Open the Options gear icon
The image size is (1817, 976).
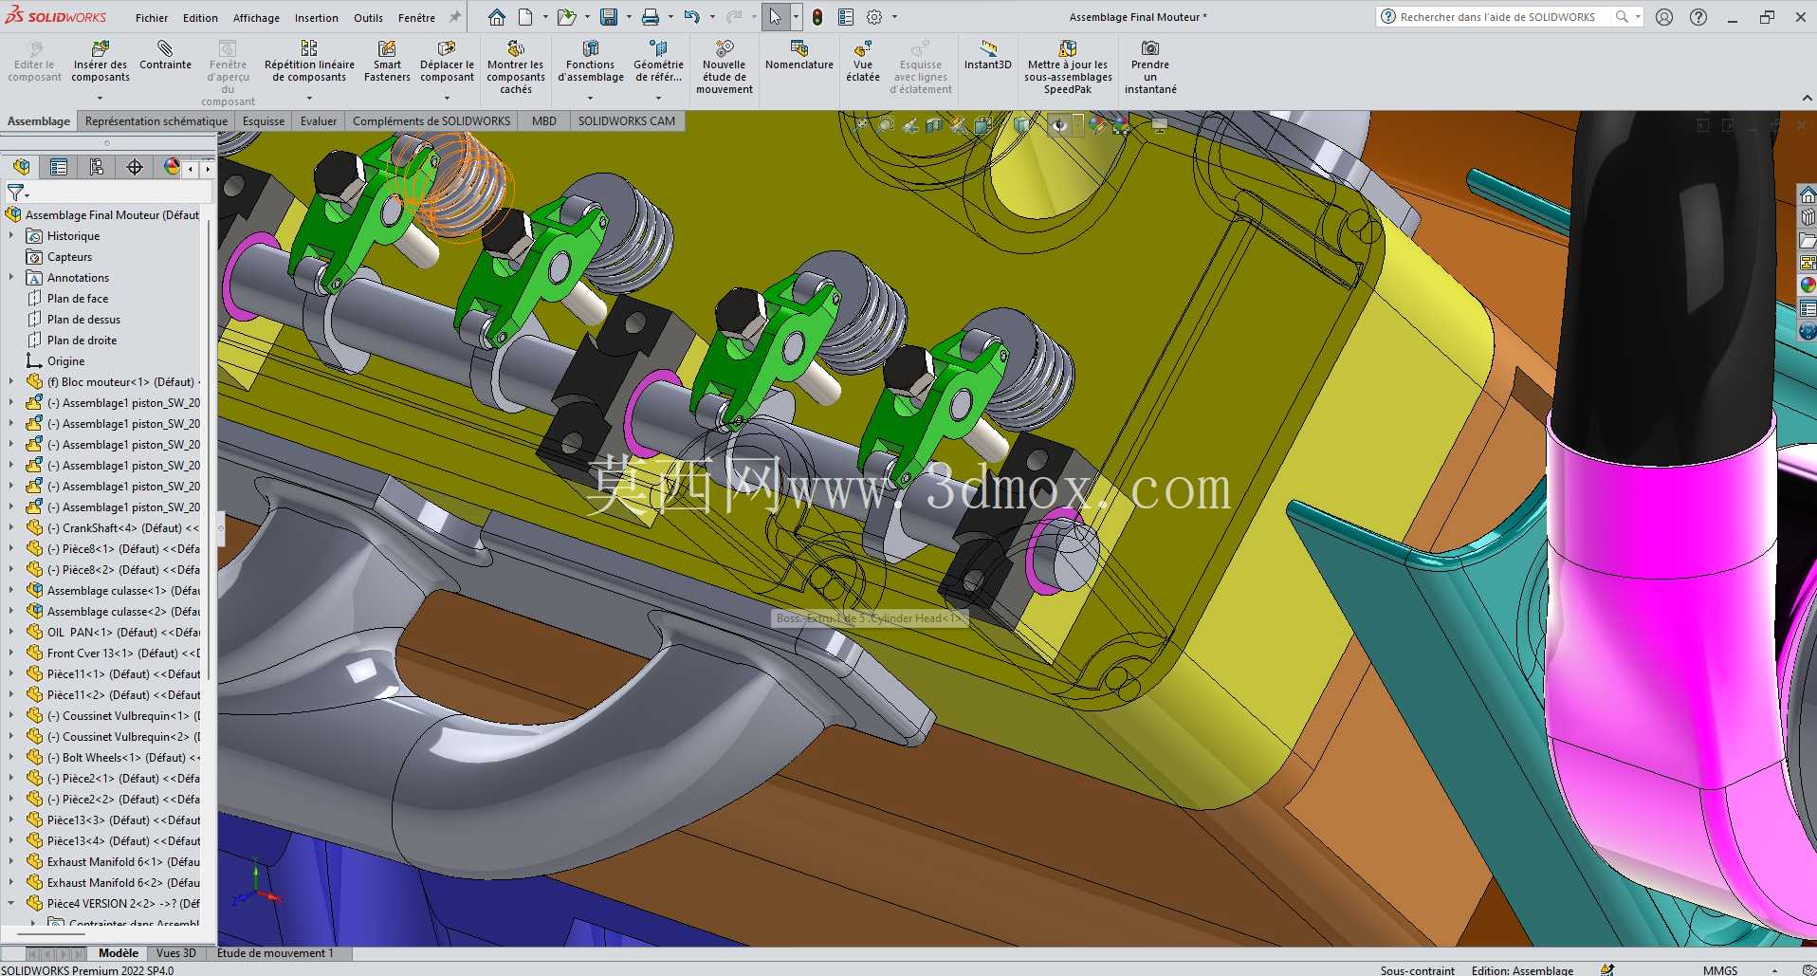(x=874, y=17)
